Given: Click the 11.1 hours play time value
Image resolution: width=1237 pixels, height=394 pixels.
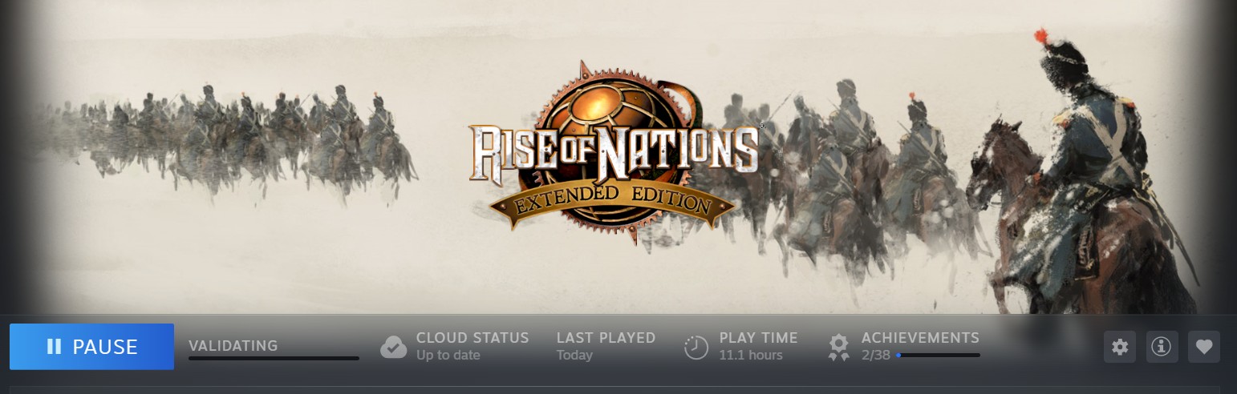Looking at the screenshot, I should [x=750, y=355].
